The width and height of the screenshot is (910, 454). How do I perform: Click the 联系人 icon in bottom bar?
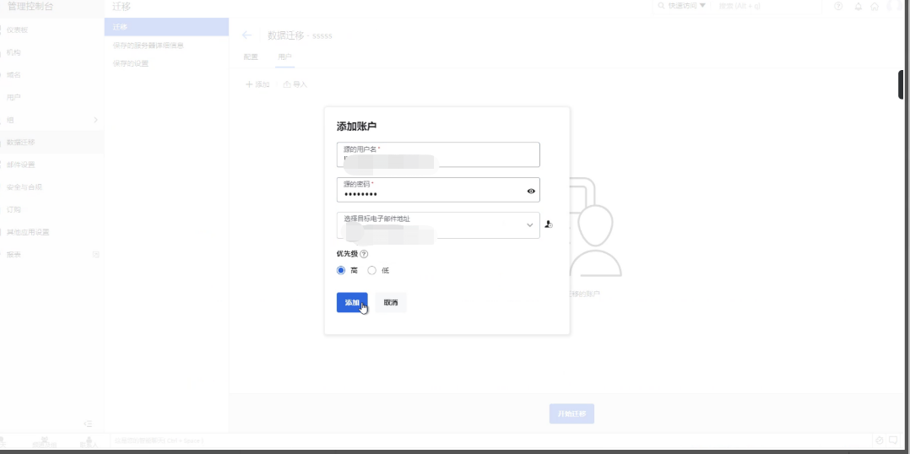(x=89, y=442)
